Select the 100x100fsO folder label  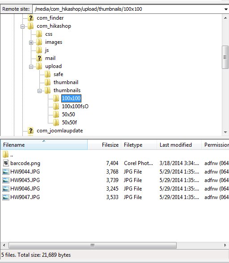pyautogui.click(x=75, y=106)
